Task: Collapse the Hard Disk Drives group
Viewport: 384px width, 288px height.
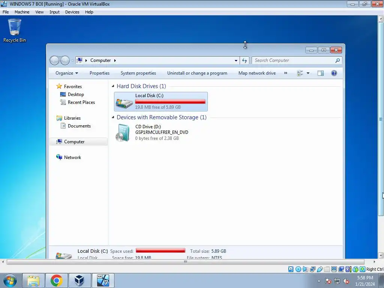Action: pos(113,86)
